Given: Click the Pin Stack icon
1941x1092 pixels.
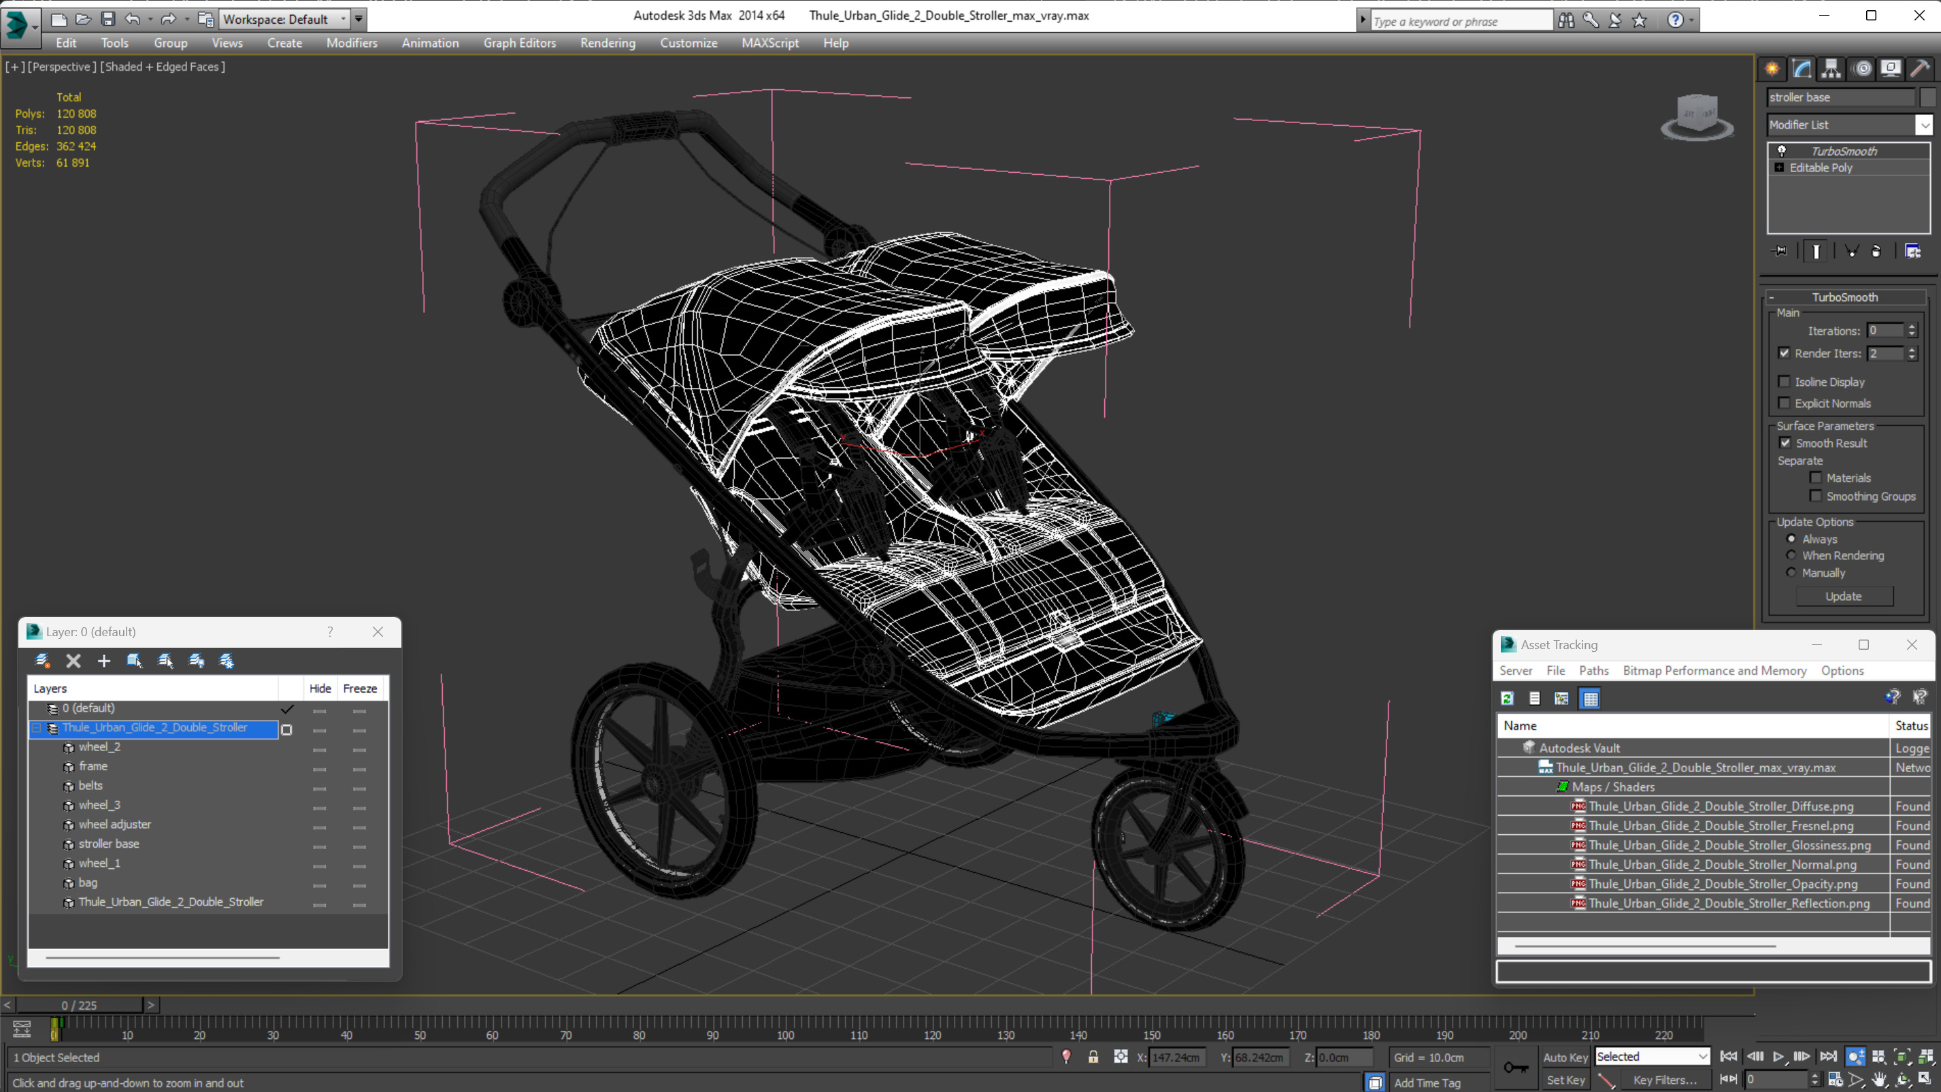Looking at the screenshot, I should [1780, 251].
